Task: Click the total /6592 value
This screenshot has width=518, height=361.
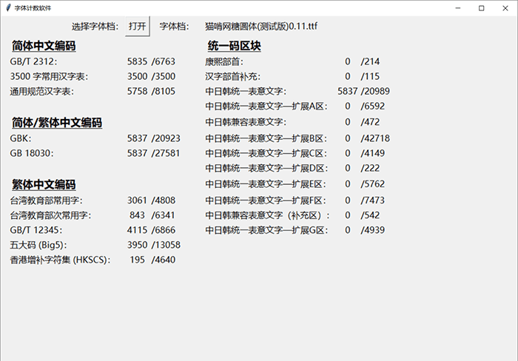Action: coord(373,106)
